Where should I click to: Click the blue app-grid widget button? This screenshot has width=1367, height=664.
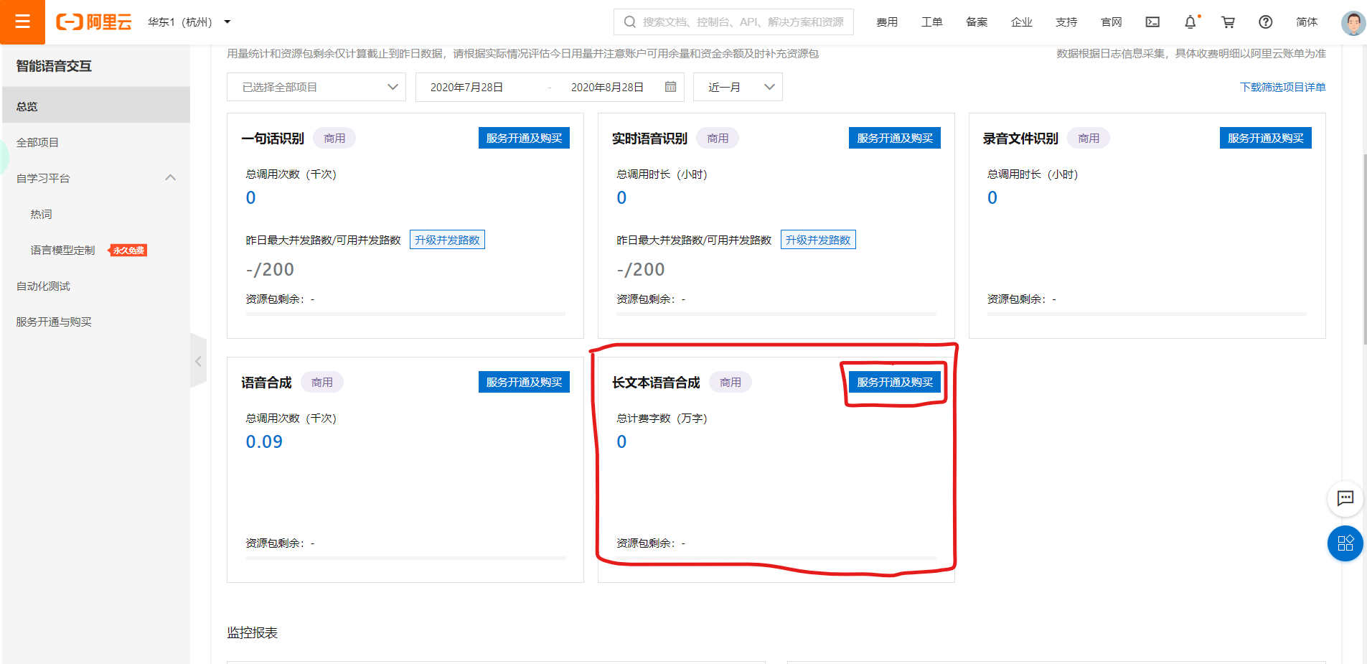tap(1345, 543)
